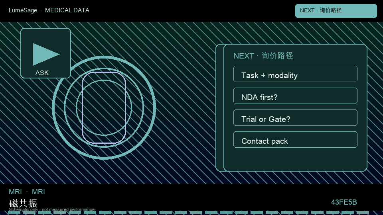Select the Trial or Gate? entry
The image size is (383, 215).
pyautogui.click(x=295, y=118)
